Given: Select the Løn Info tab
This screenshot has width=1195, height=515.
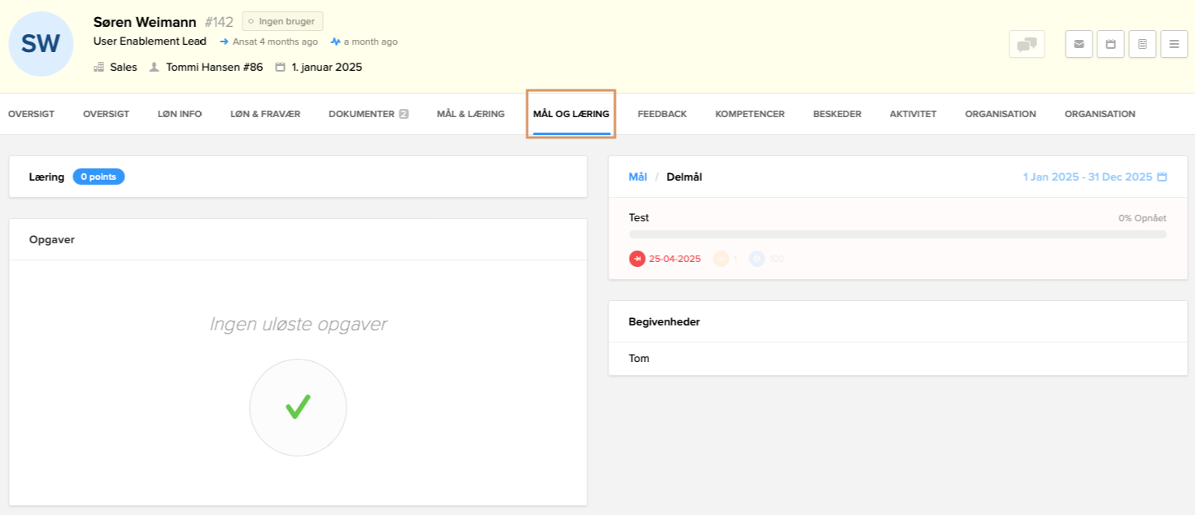Looking at the screenshot, I should click(x=180, y=114).
